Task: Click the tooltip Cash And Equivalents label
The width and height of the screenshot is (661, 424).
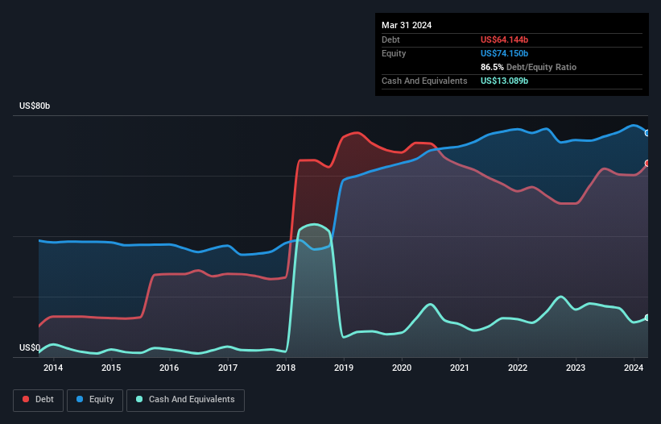Action: tap(424, 81)
